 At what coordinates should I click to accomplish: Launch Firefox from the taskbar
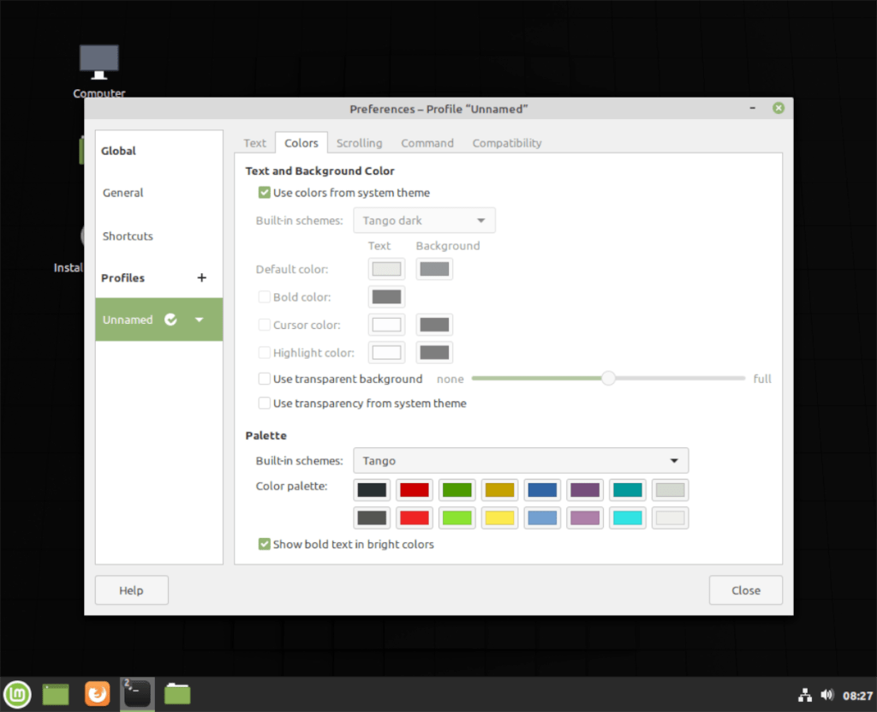click(97, 694)
